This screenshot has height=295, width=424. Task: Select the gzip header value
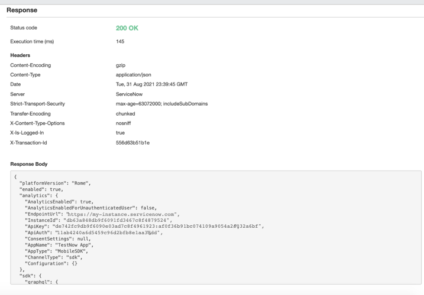[121, 65]
